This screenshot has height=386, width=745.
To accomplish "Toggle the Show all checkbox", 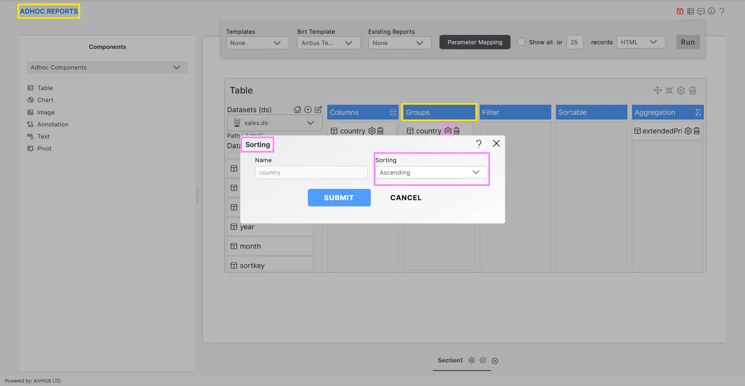I will tap(521, 42).
